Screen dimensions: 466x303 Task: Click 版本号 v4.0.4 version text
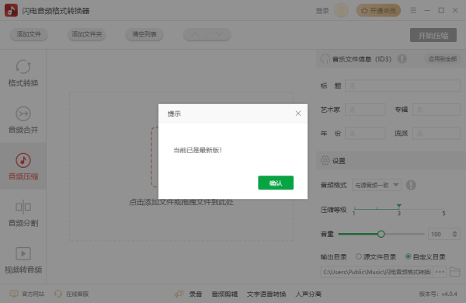[438, 294]
